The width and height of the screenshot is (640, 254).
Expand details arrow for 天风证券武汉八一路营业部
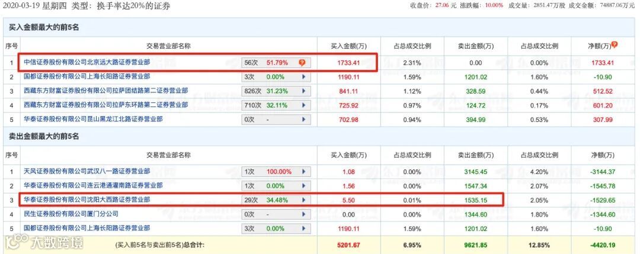303,172
